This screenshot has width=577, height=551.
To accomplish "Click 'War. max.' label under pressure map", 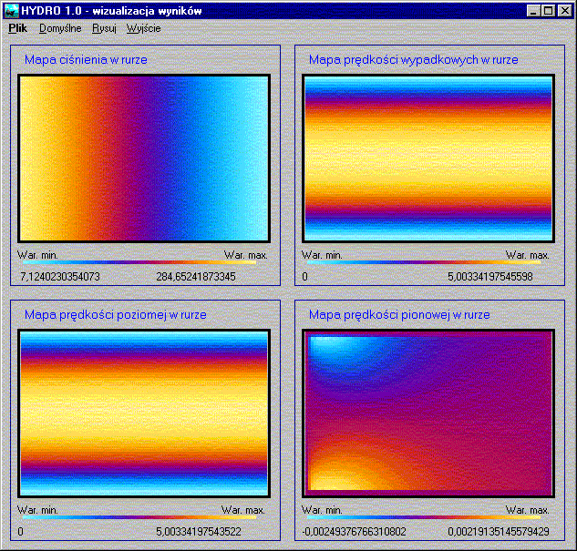I will pos(245,255).
